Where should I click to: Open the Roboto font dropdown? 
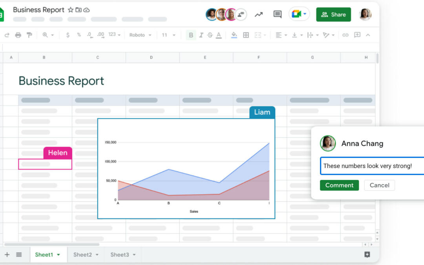click(141, 35)
